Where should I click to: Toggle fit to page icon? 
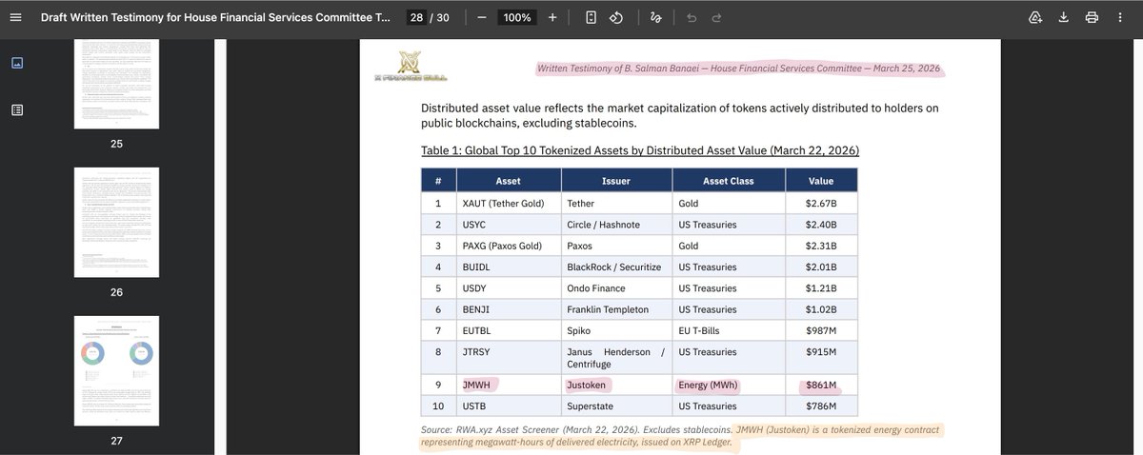(x=592, y=18)
